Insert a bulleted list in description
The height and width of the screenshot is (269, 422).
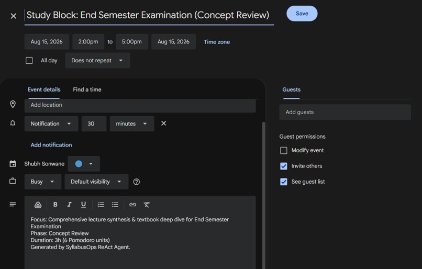[x=115, y=205]
